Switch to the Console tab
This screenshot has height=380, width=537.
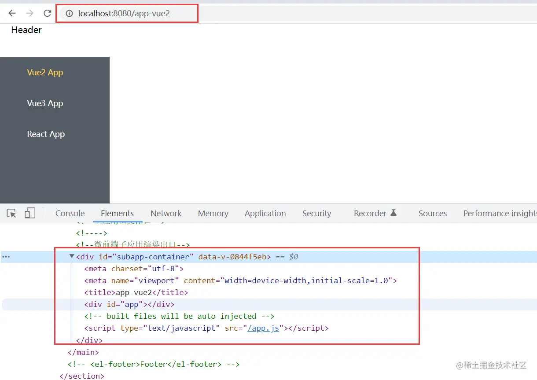coord(70,214)
